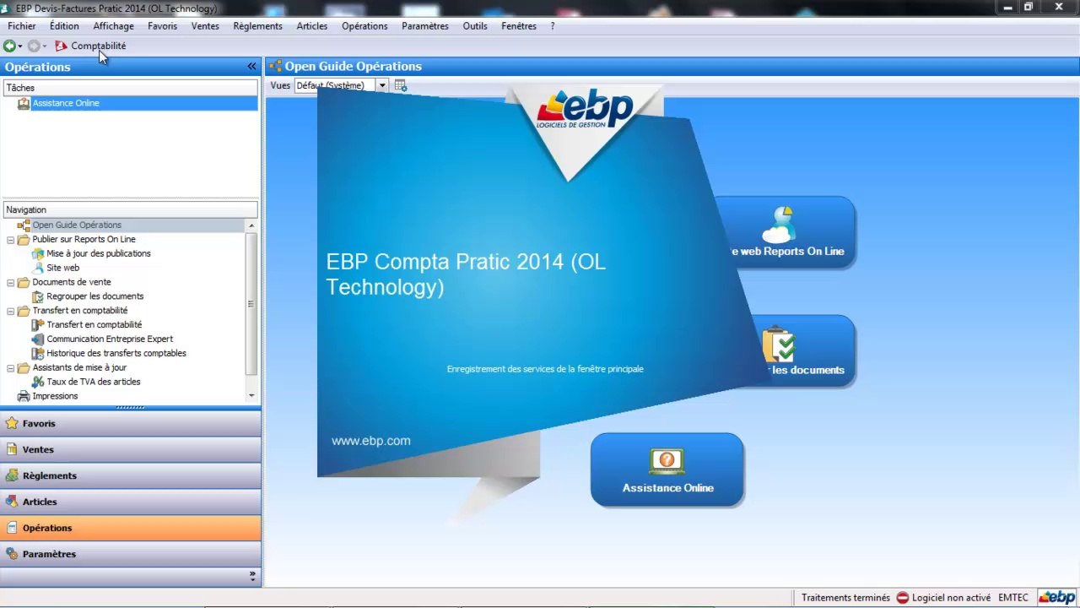This screenshot has height=608, width=1080.
Task: Open Mise à jour des publications
Action: [99, 253]
